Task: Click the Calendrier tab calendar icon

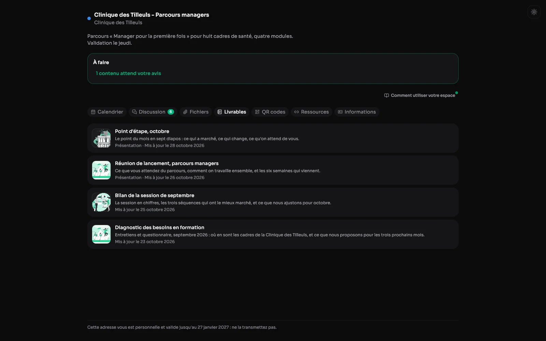Action: pyautogui.click(x=93, y=112)
